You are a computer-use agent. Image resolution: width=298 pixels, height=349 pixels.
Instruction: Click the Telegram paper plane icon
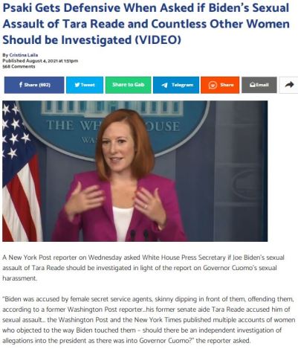[164, 85]
